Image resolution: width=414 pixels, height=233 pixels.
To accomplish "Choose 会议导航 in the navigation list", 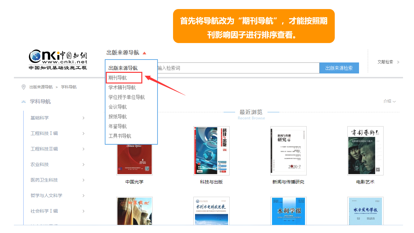I will pyautogui.click(x=118, y=107).
